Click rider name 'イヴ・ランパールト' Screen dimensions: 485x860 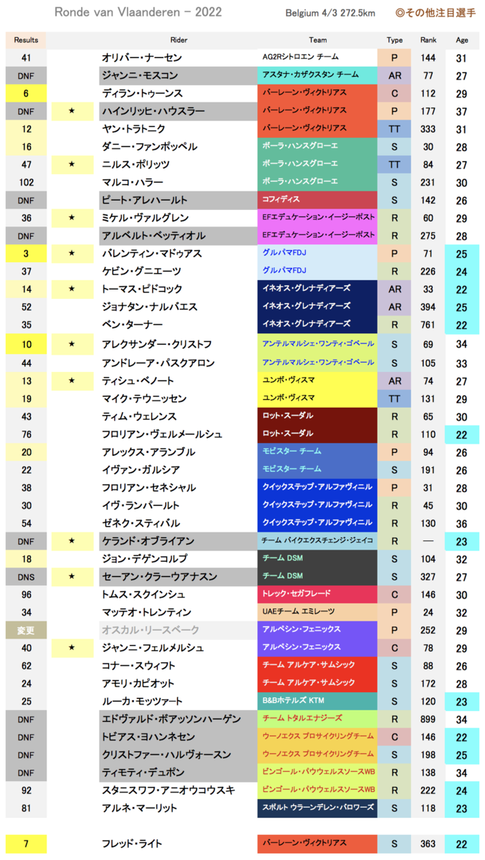[x=141, y=505]
